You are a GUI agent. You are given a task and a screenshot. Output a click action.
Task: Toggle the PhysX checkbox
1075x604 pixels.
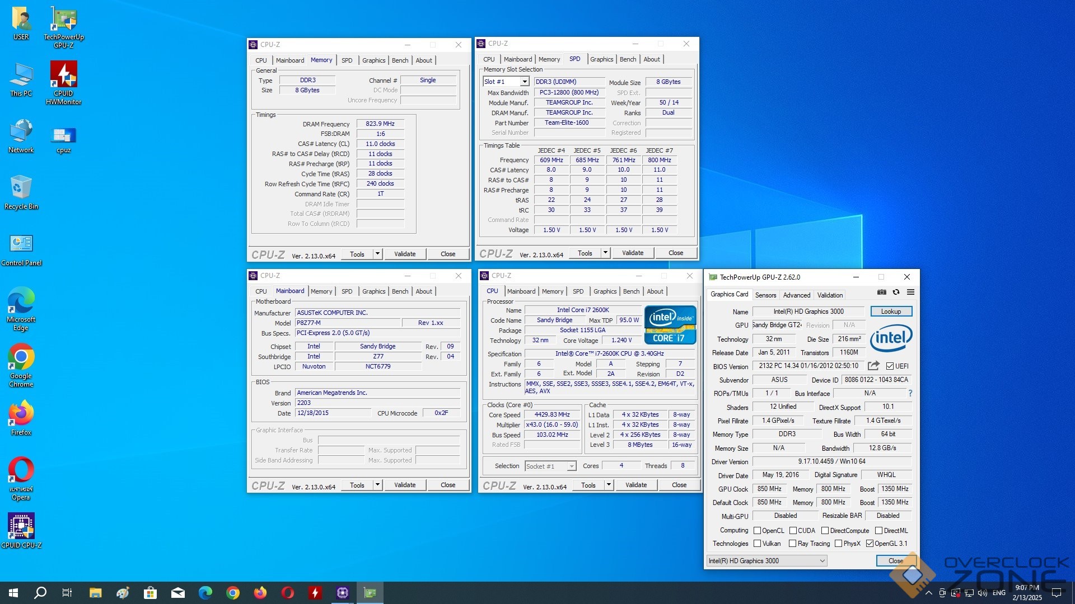[838, 544]
